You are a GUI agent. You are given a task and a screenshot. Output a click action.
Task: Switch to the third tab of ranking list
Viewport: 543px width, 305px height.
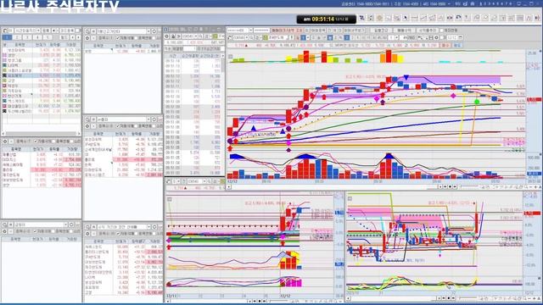pyautogui.click(x=27, y=37)
